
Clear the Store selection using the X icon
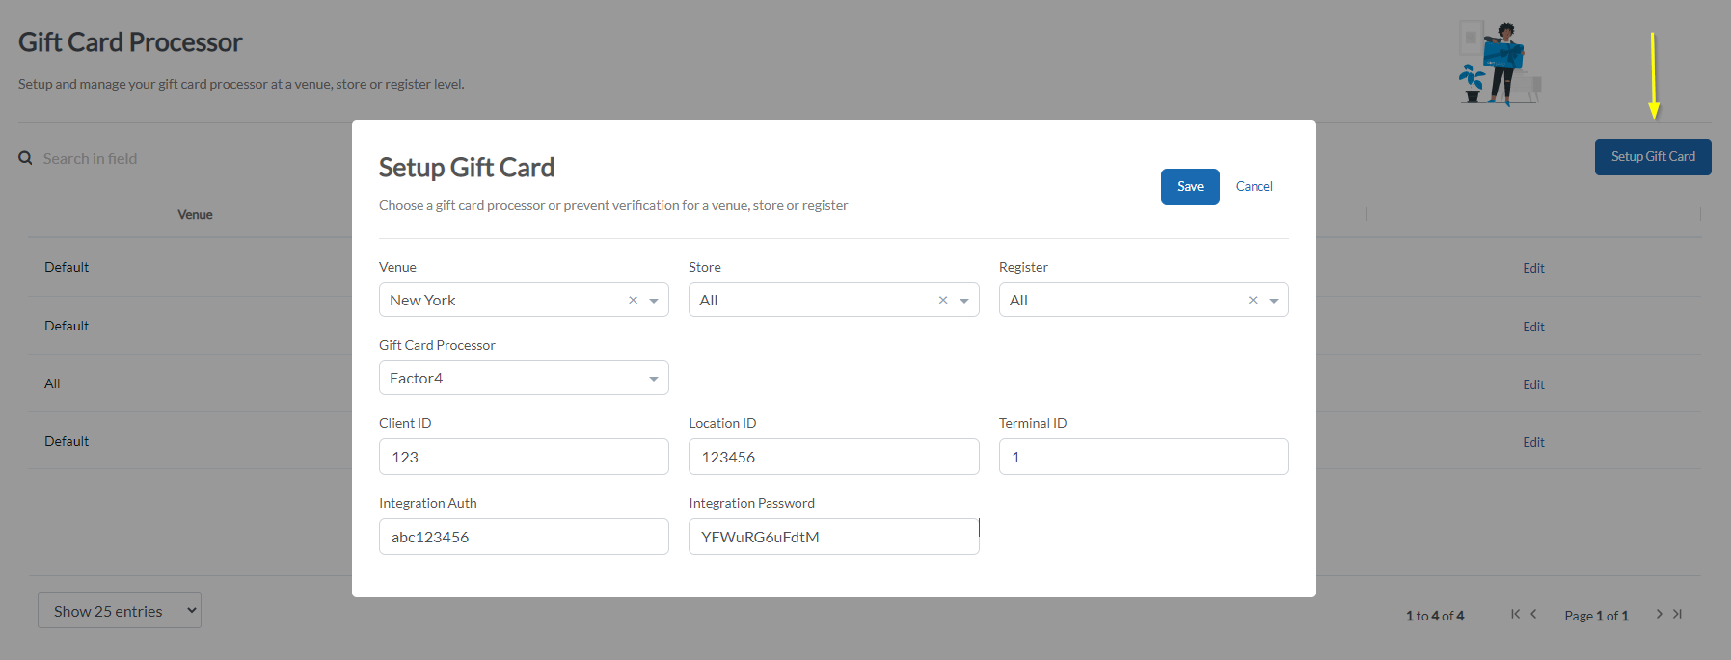click(943, 300)
